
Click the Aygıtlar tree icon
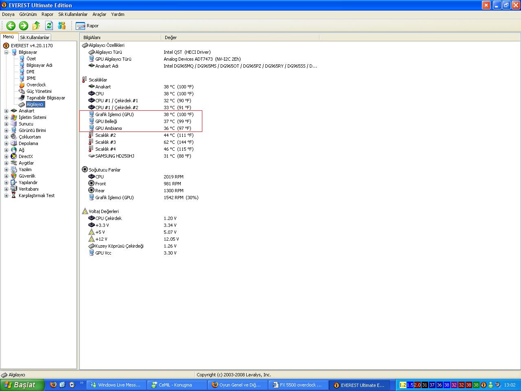click(14, 163)
